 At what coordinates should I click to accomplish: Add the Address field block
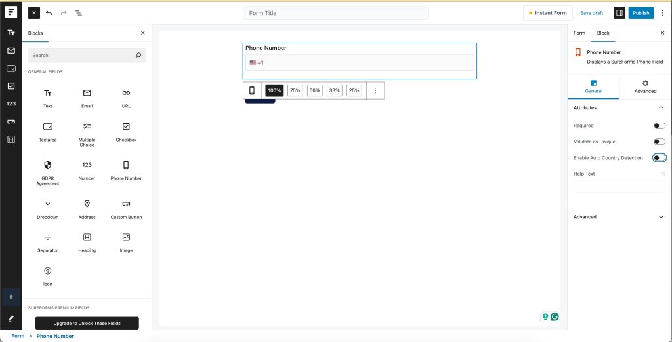pyautogui.click(x=87, y=208)
